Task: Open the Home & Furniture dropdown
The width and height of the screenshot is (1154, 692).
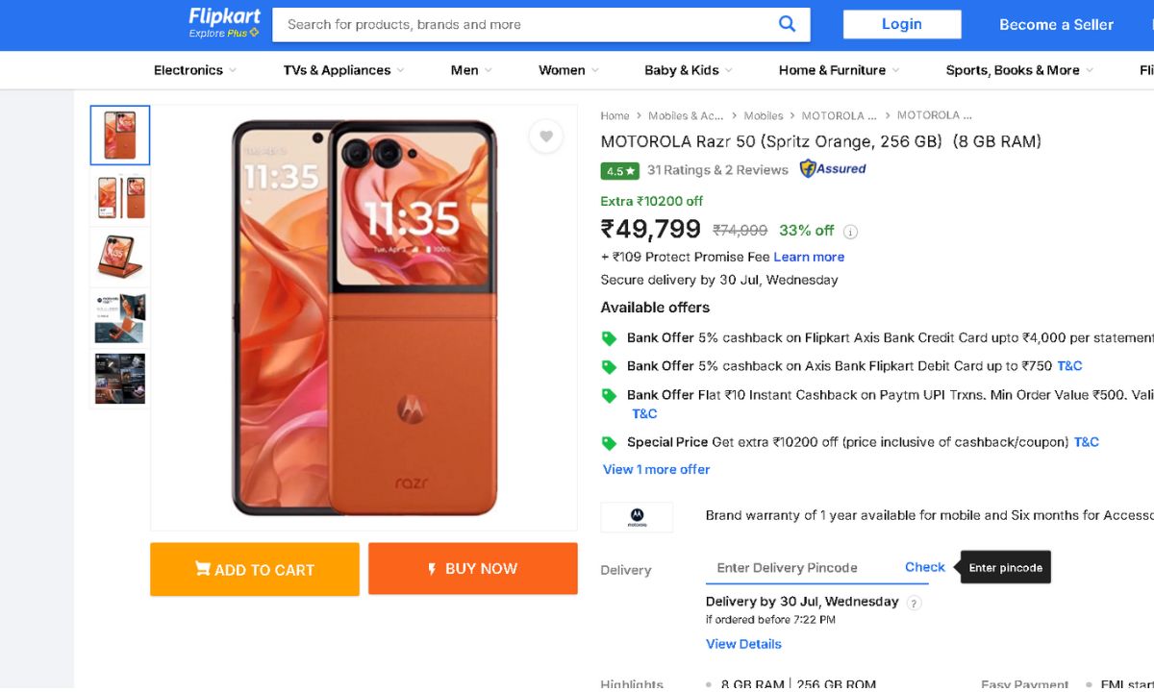Action: [x=839, y=70]
